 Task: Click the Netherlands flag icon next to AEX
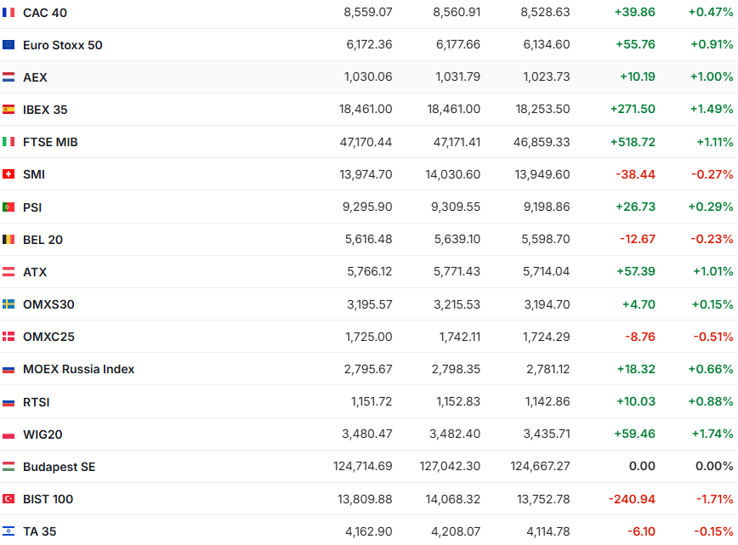pyautogui.click(x=9, y=77)
